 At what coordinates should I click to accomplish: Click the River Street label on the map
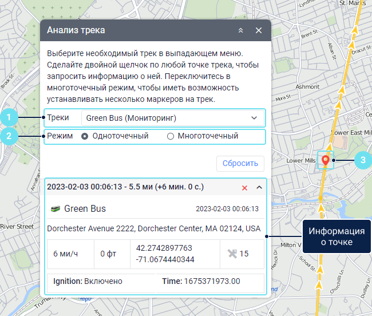pyautogui.click(x=17, y=227)
